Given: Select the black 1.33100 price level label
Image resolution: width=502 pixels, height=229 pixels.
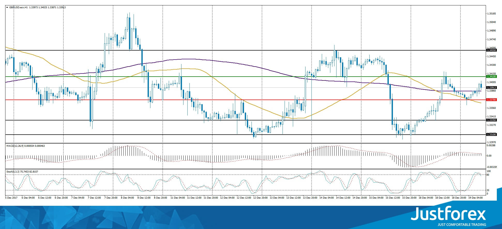Looking at the screenshot, I should pos(491,135).
